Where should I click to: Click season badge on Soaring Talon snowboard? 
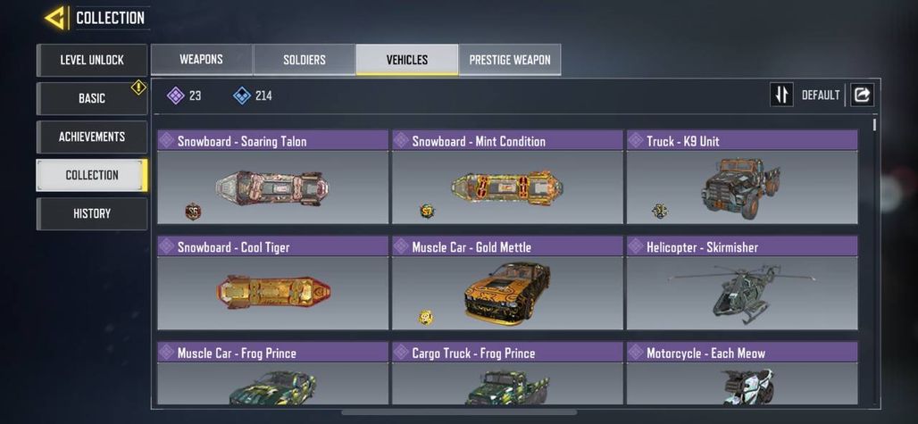[193, 212]
